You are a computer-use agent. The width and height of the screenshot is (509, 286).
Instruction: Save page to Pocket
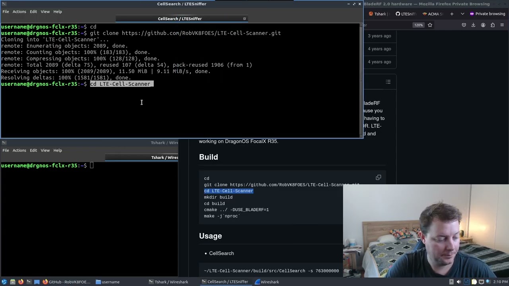tap(464, 25)
